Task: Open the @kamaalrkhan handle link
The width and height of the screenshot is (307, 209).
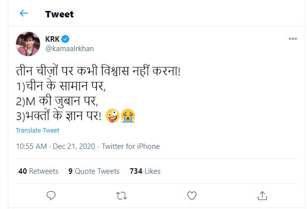Action: pos(68,49)
